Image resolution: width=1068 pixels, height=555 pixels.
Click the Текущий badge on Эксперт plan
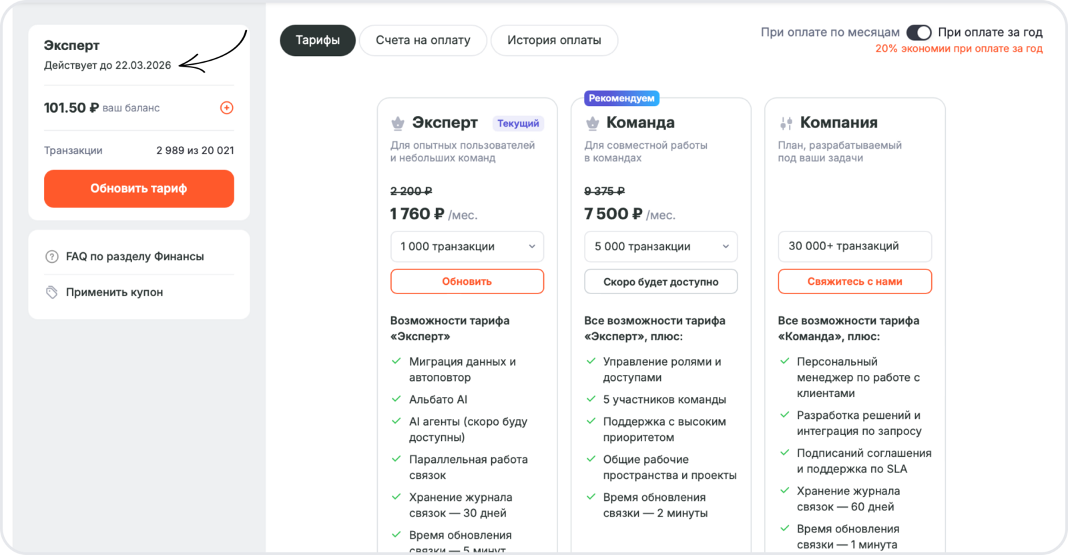click(518, 123)
